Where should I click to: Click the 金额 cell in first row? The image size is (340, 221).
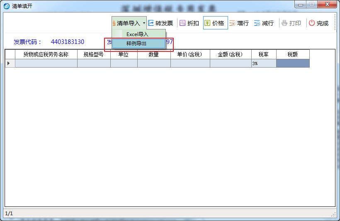231,63
